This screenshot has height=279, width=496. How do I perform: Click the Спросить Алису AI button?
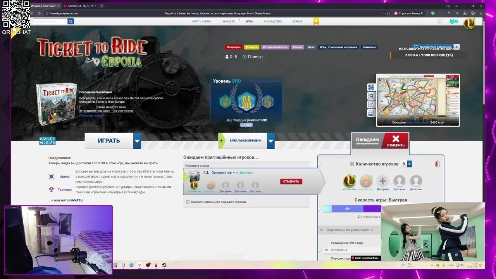click(x=409, y=13)
